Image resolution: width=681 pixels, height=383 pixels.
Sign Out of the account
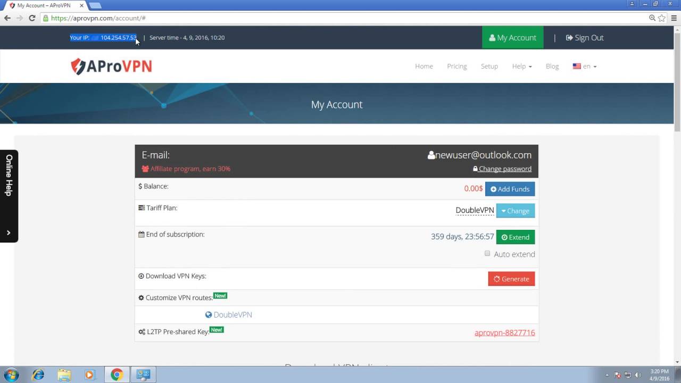585,38
